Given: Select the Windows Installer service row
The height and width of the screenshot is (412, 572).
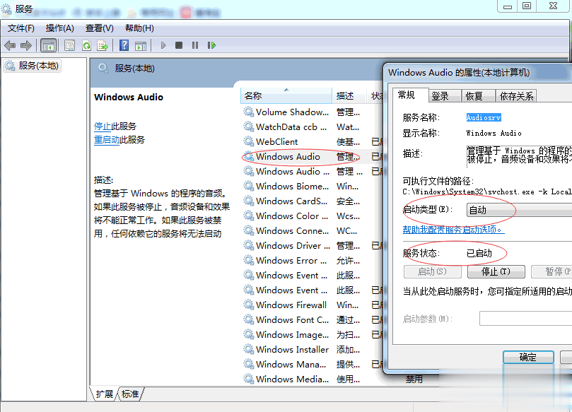Looking at the screenshot, I should coord(312,349).
